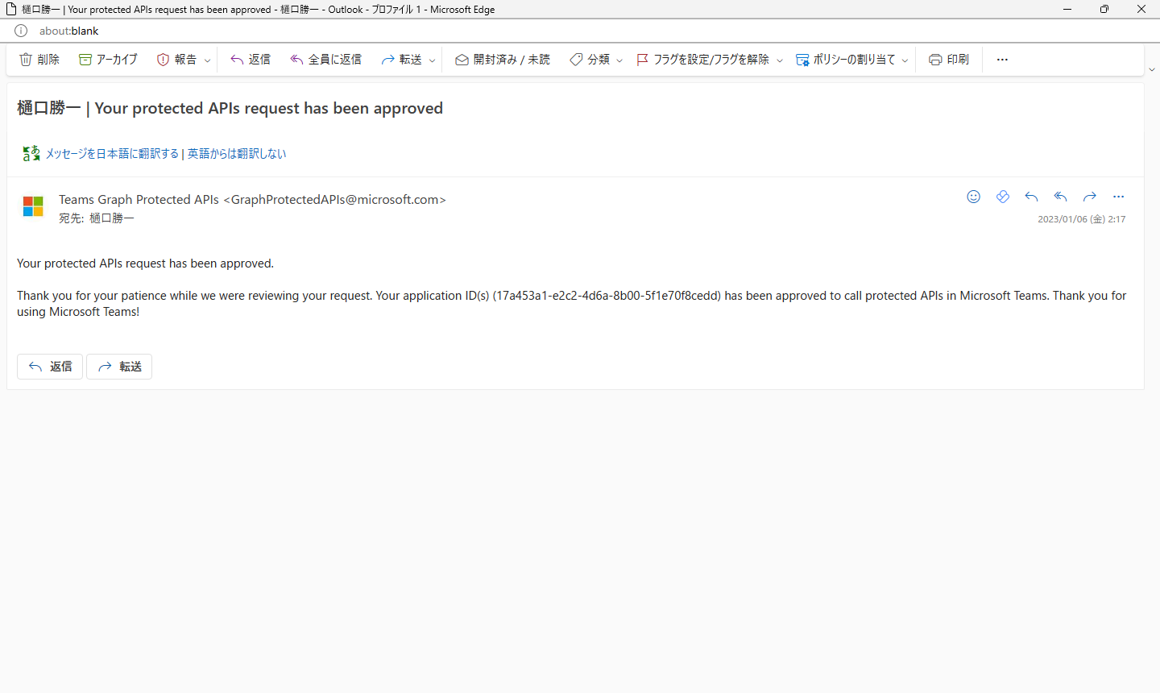This screenshot has width=1160, height=693.
Task: Collapse the ribbon with the chevron
Action: tap(1152, 70)
